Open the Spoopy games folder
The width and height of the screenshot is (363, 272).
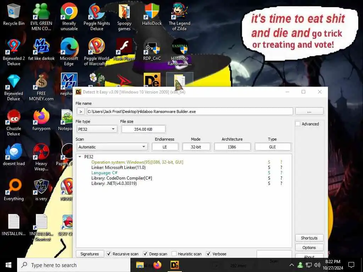click(x=124, y=17)
